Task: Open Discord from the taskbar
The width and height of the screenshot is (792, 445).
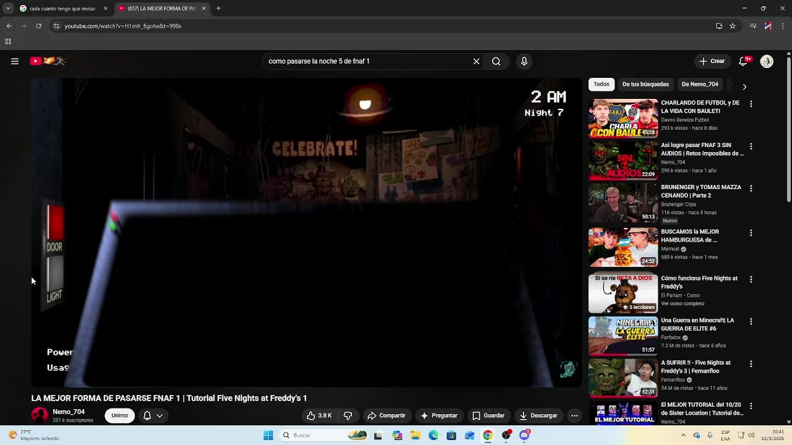Action: tap(525, 435)
